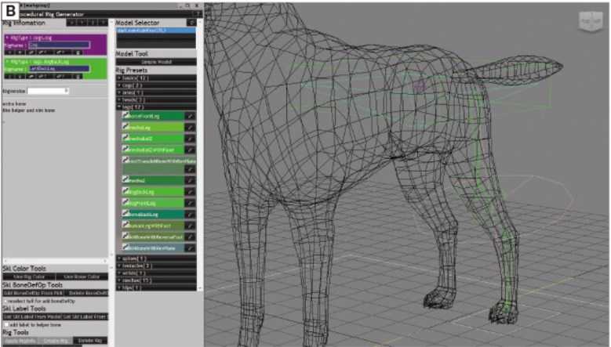The width and height of the screenshot is (611, 347).
Task: Click horizontal scrollbar under the rig information list
Action: pyautogui.click(x=55, y=261)
